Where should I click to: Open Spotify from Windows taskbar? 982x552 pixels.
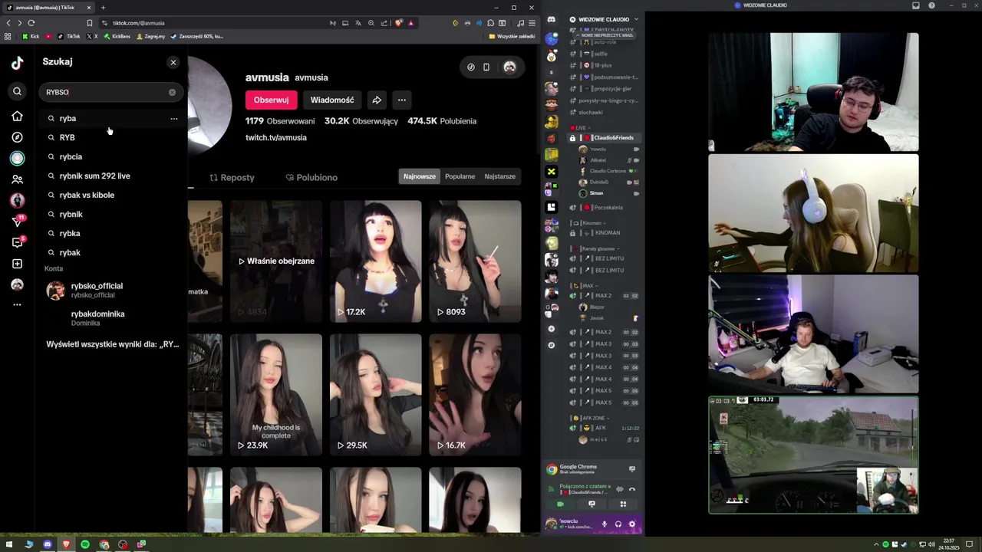85,544
